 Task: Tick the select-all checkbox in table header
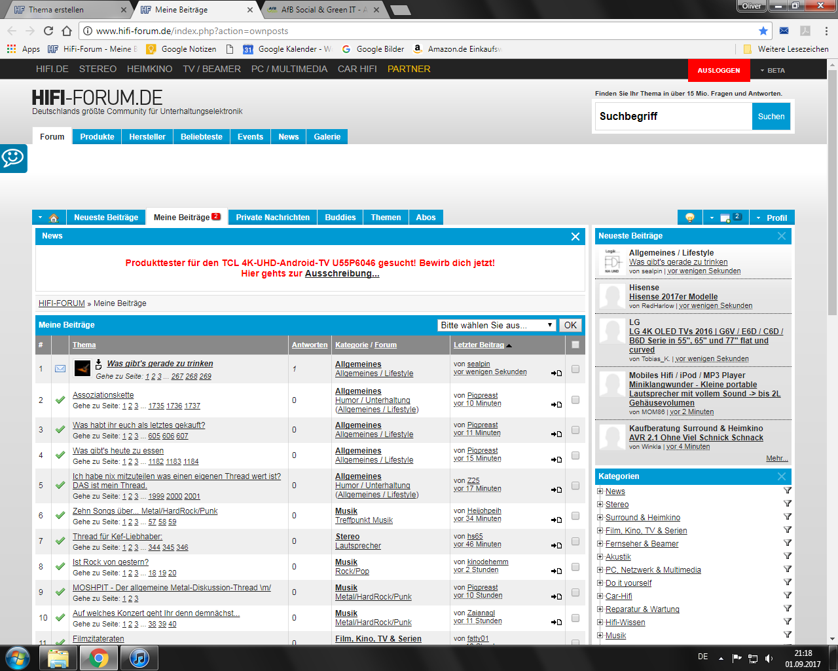click(x=575, y=345)
